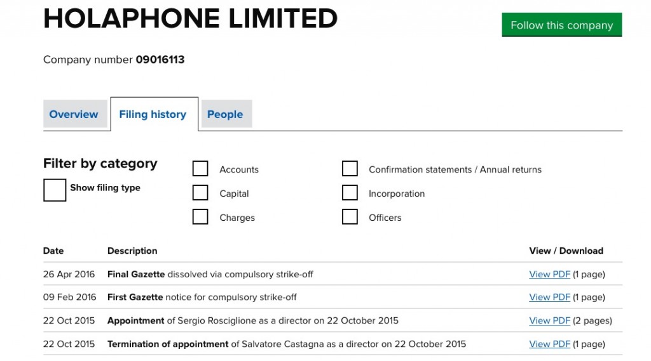Click the Charges label text
This screenshot has width=651, height=361.
click(x=237, y=218)
